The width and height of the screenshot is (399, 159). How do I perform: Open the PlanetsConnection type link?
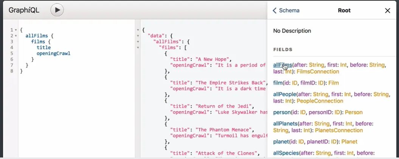339,130
